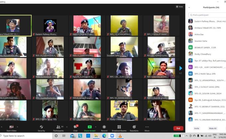This screenshot has width=226, height=139.
Task: Toggle the Participants panel from toolbar
Action: pos(58,127)
